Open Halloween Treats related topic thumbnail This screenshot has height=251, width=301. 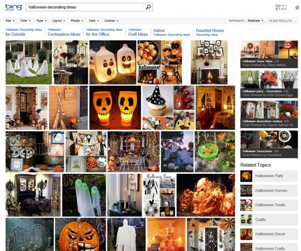pos(246,205)
